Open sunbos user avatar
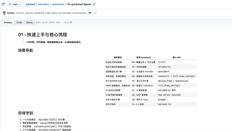The height and width of the screenshot is (131, 232). tap(4, 13)
